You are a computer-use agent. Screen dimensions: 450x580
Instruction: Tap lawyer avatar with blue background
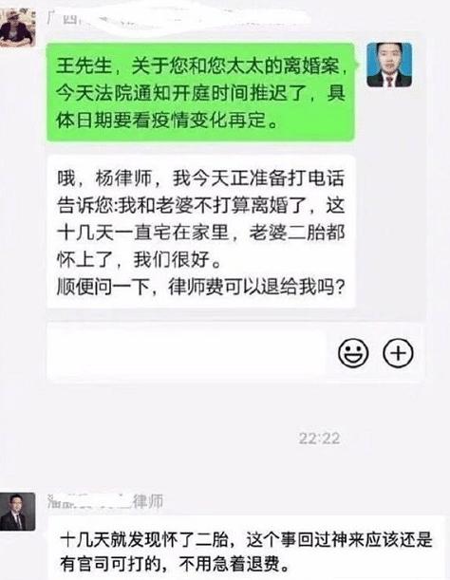tap(389, 65)
